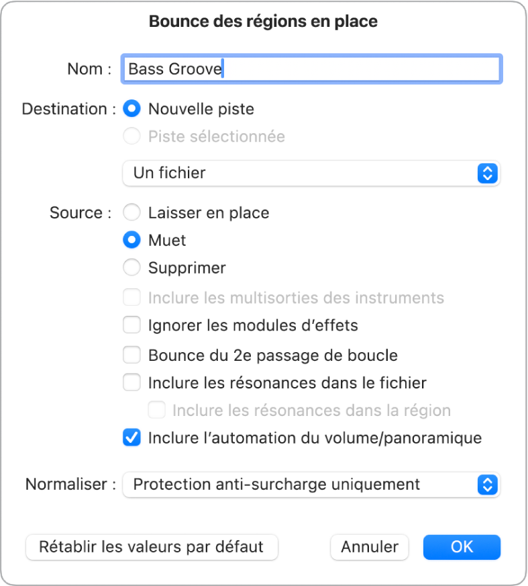Check Bounce du 2e passage de boucle
This screenshot has height=586, width=528.
pyautogui.click(x=131, y=354)
